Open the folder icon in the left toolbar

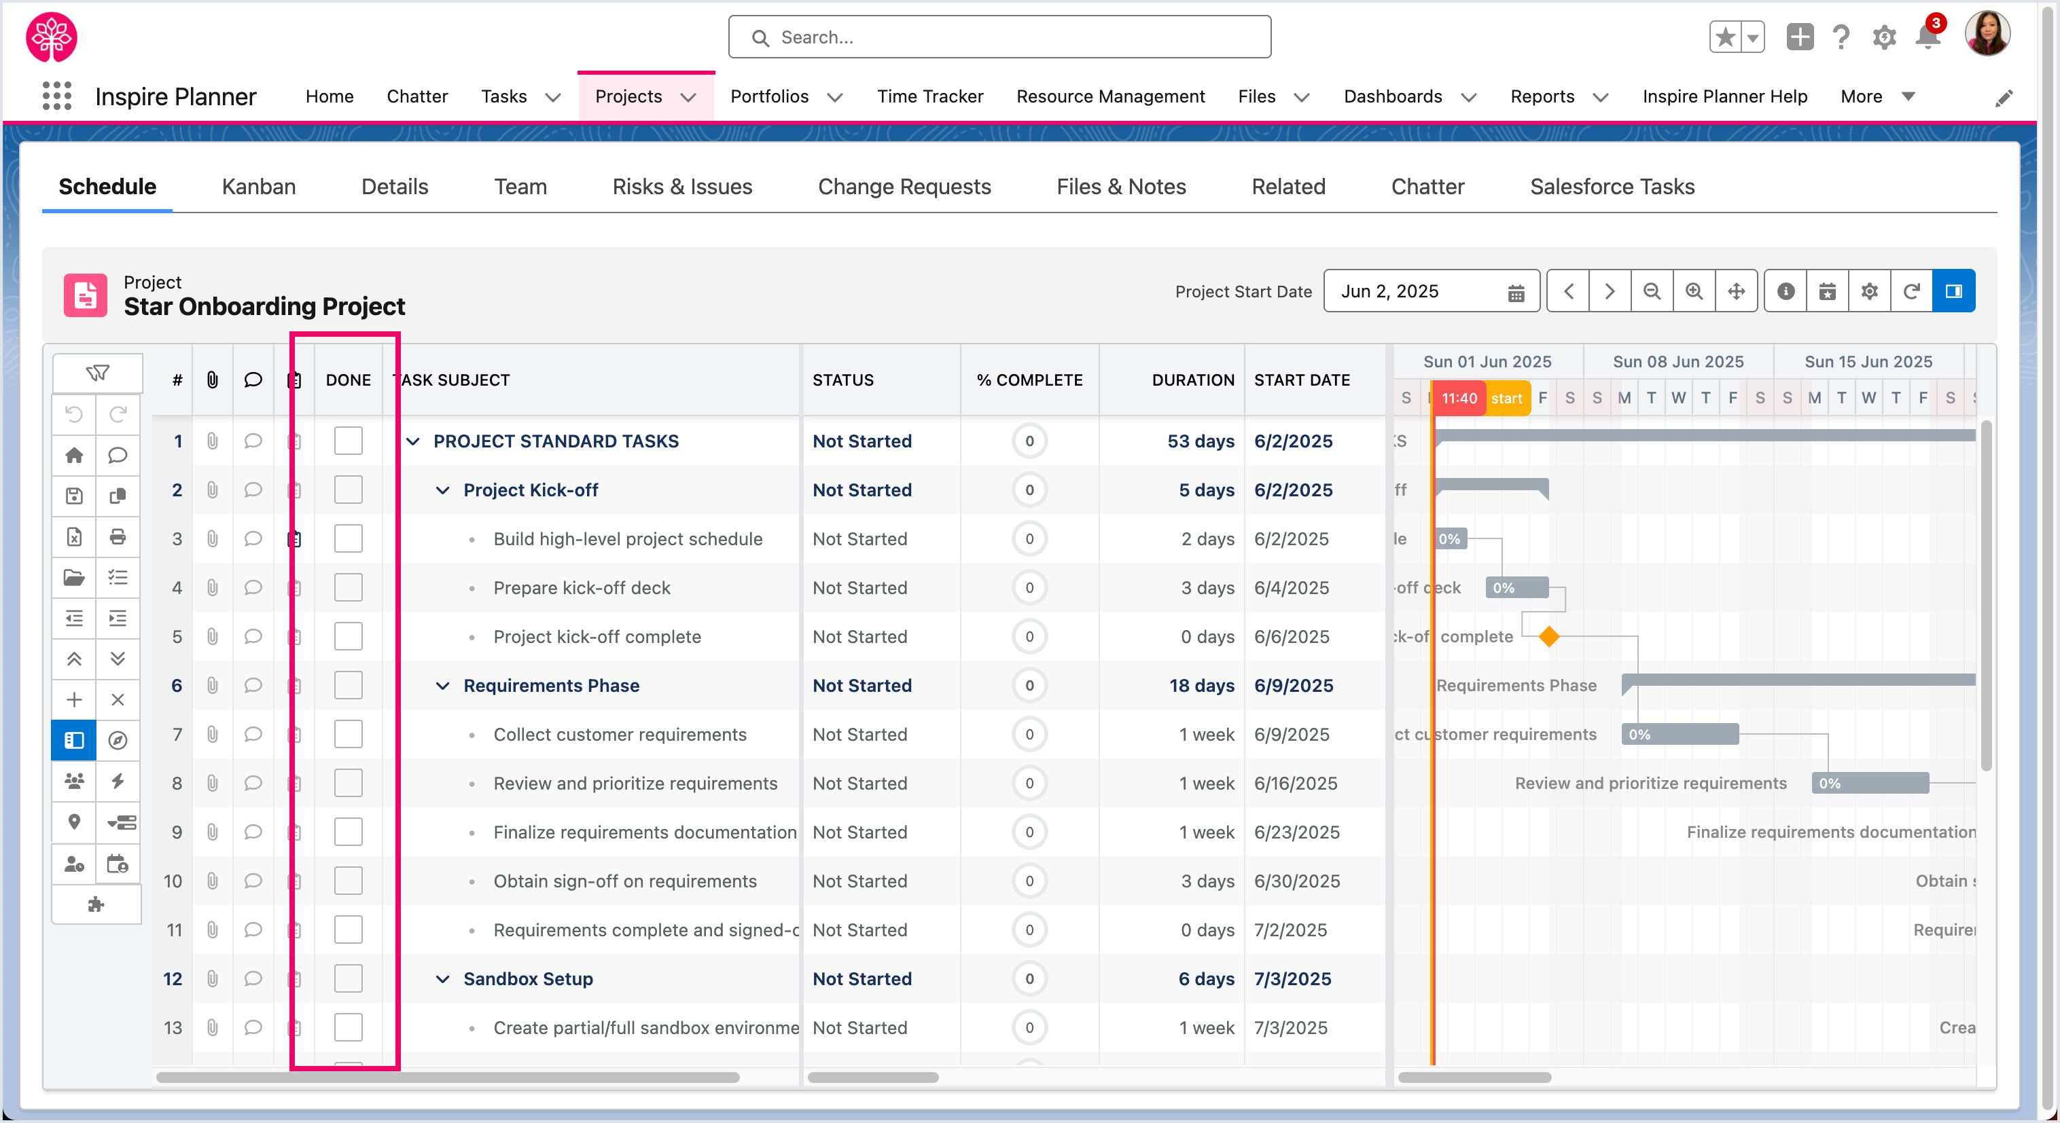point(74,577)
